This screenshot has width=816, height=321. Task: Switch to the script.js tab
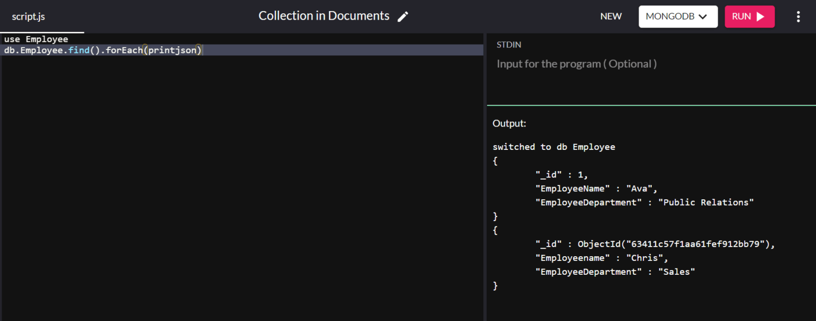click(28, 16)
